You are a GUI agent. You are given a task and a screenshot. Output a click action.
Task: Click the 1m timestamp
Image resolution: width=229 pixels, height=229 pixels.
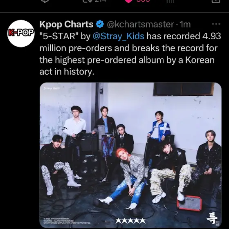pos(185,25)
